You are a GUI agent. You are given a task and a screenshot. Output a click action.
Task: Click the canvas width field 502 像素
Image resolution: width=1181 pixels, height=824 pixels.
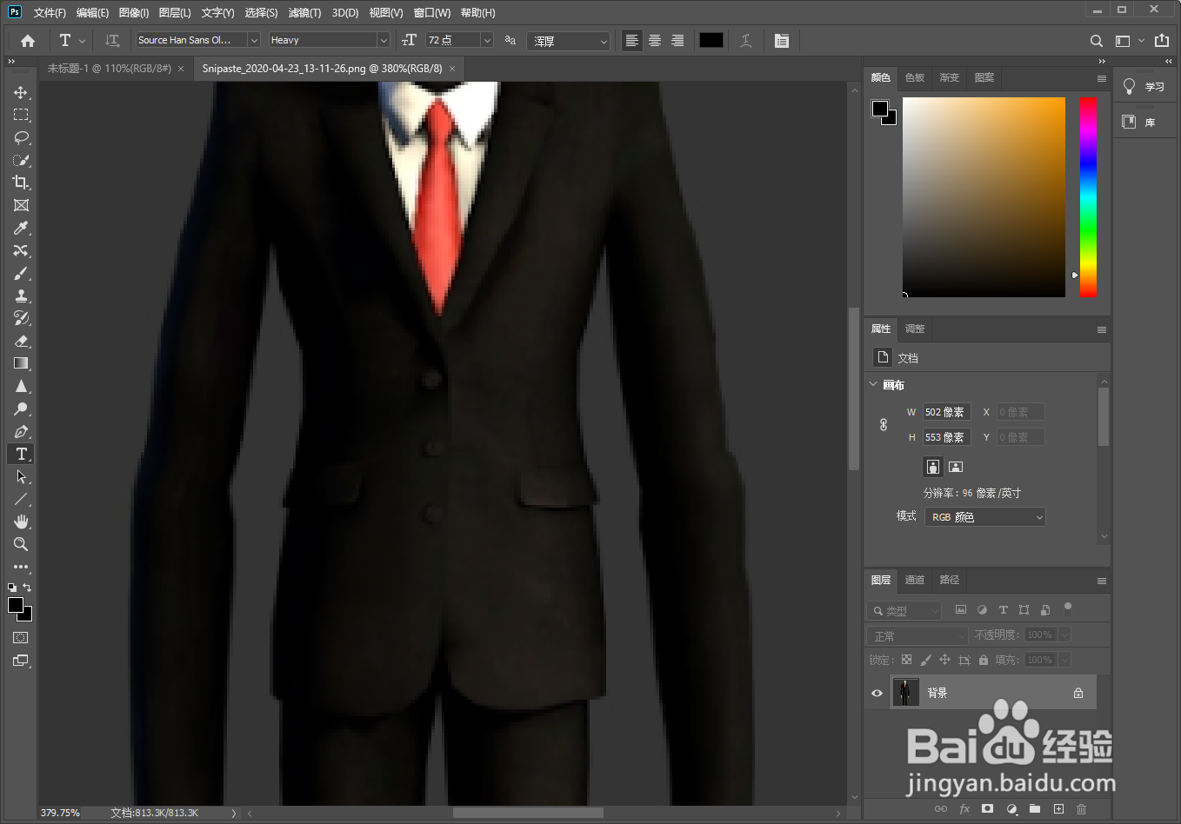coord(946,412)
